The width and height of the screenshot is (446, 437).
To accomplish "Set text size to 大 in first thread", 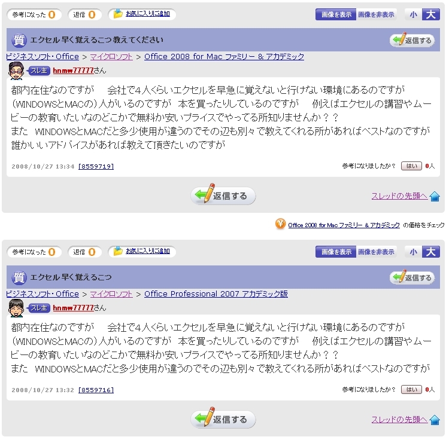I will click(x=431, y=14).
